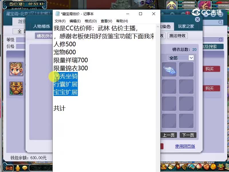
Task: Click the highlighted line 行囊扩展
Action: coord(66,84)
